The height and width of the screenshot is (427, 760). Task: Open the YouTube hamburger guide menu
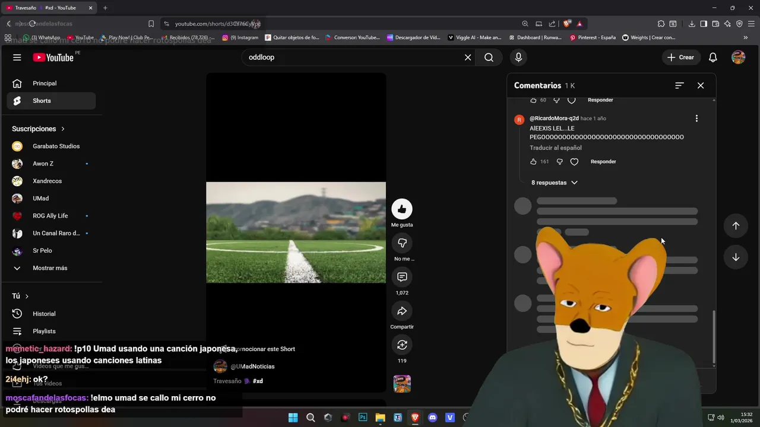17,58
